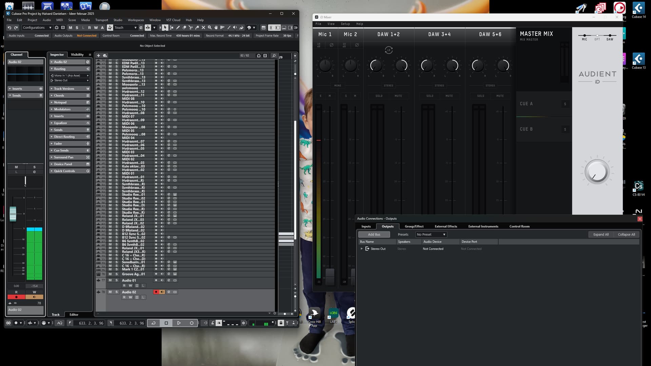The height and width of the screenshot is (366, 651).
Task: Switch to Visibility tab
Action: [x=77, y=55]
